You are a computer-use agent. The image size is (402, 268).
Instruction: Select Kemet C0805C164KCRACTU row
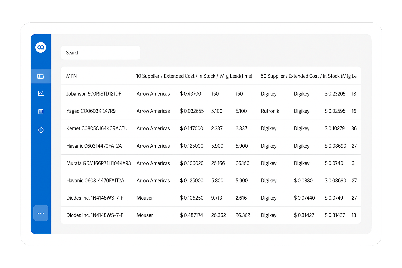coord(211,129)
